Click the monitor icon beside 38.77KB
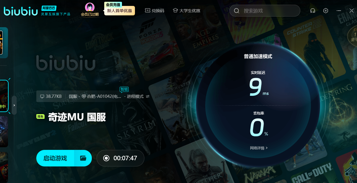Screen dimensions: 357x183 [42, 96]
